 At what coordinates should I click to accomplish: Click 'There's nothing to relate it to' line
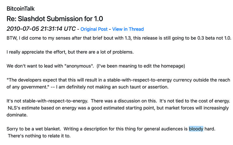(39, 136)
